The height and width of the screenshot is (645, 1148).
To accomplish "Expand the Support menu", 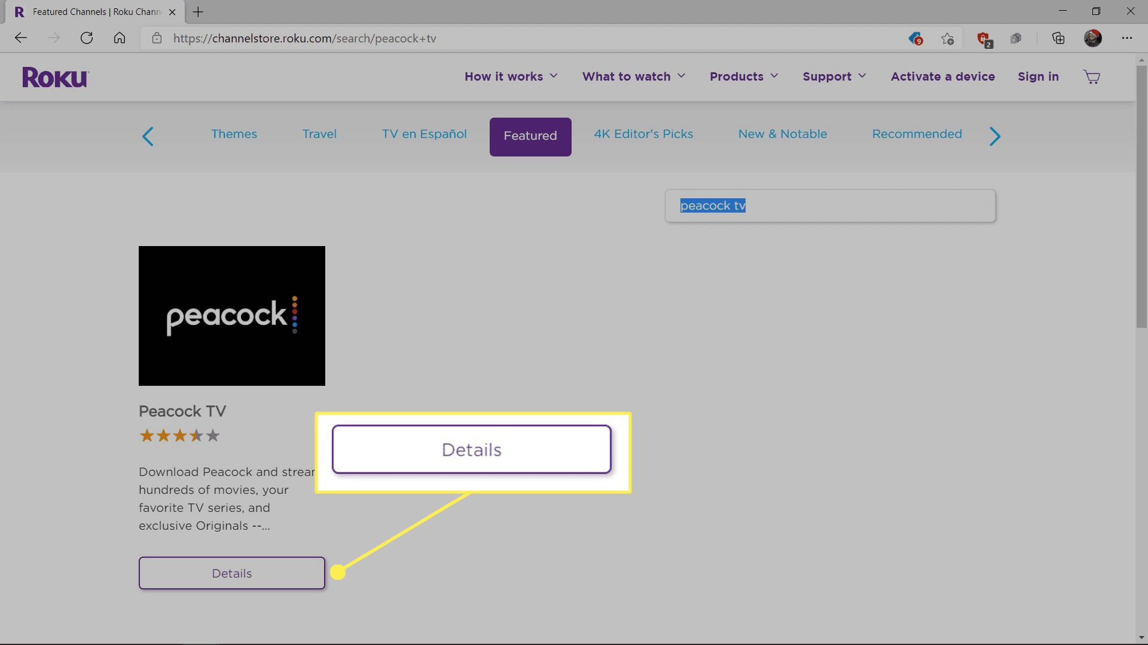I will pos(834,76).
